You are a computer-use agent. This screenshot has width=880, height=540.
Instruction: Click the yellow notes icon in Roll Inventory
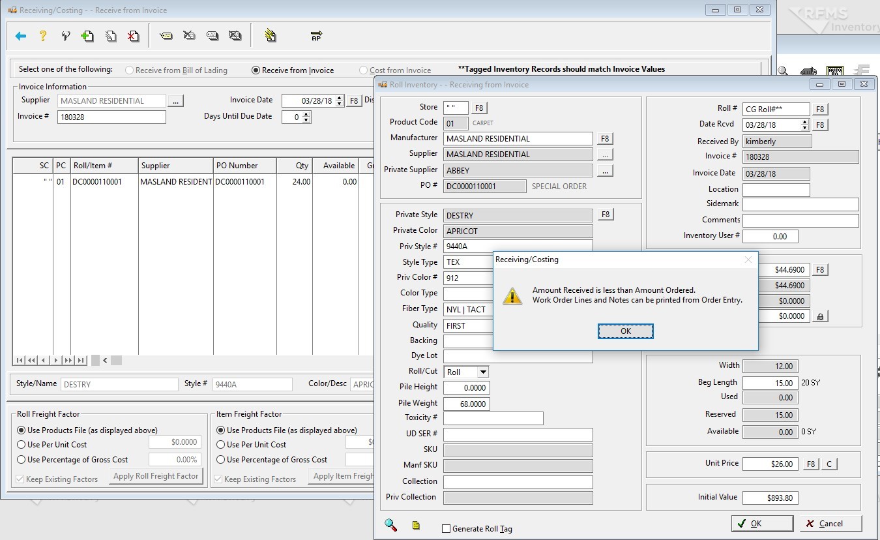(x=416, y=525)
